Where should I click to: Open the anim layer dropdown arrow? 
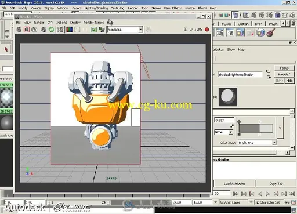click(x=215, y=202)
